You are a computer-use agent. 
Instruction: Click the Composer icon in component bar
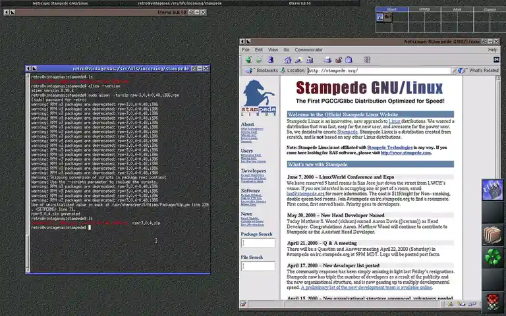[472, 303]
